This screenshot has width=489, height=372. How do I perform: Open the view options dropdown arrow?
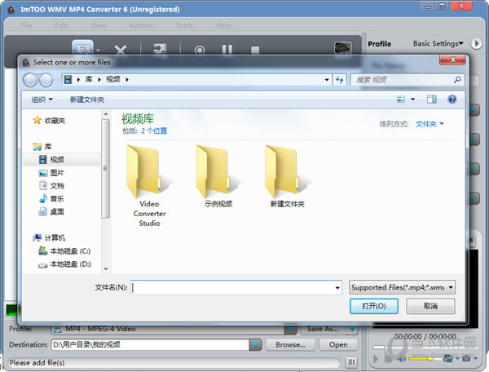coord(413,100)
